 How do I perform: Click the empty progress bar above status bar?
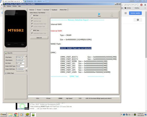pos(74,96)
